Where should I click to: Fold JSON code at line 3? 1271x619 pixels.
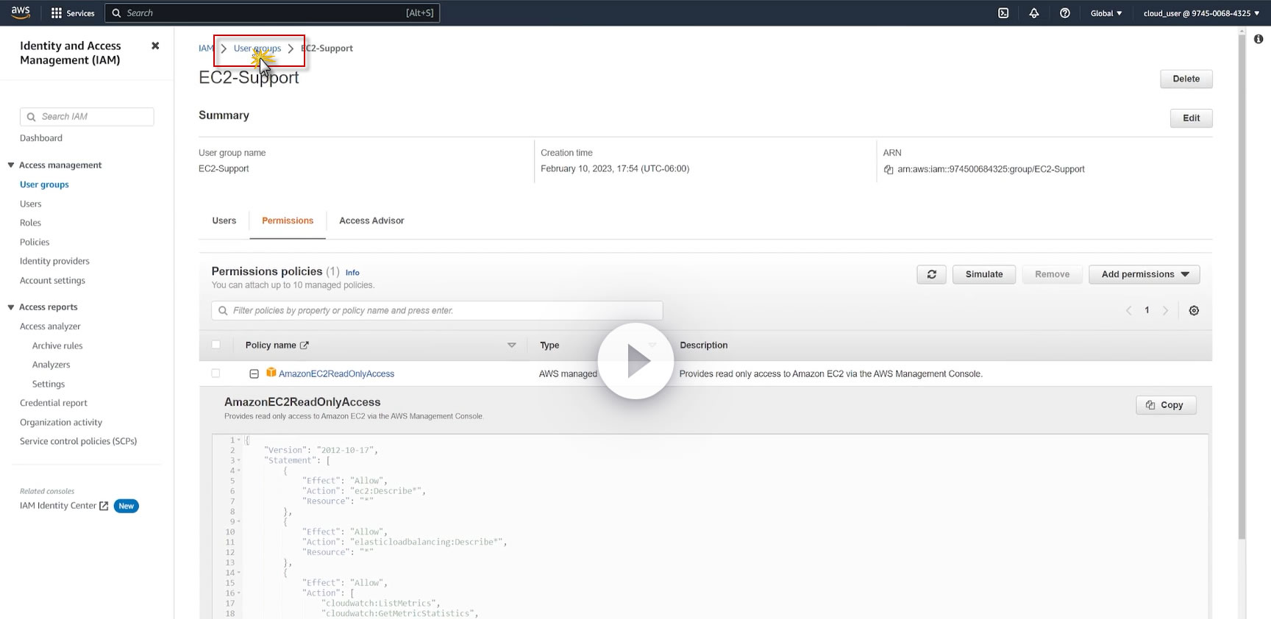point(238,461)
